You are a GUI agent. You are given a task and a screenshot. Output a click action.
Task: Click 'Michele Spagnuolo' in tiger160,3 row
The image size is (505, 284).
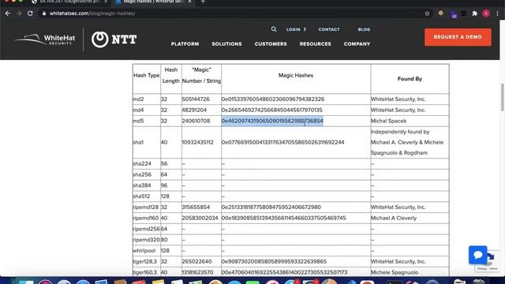pos(395,272)
